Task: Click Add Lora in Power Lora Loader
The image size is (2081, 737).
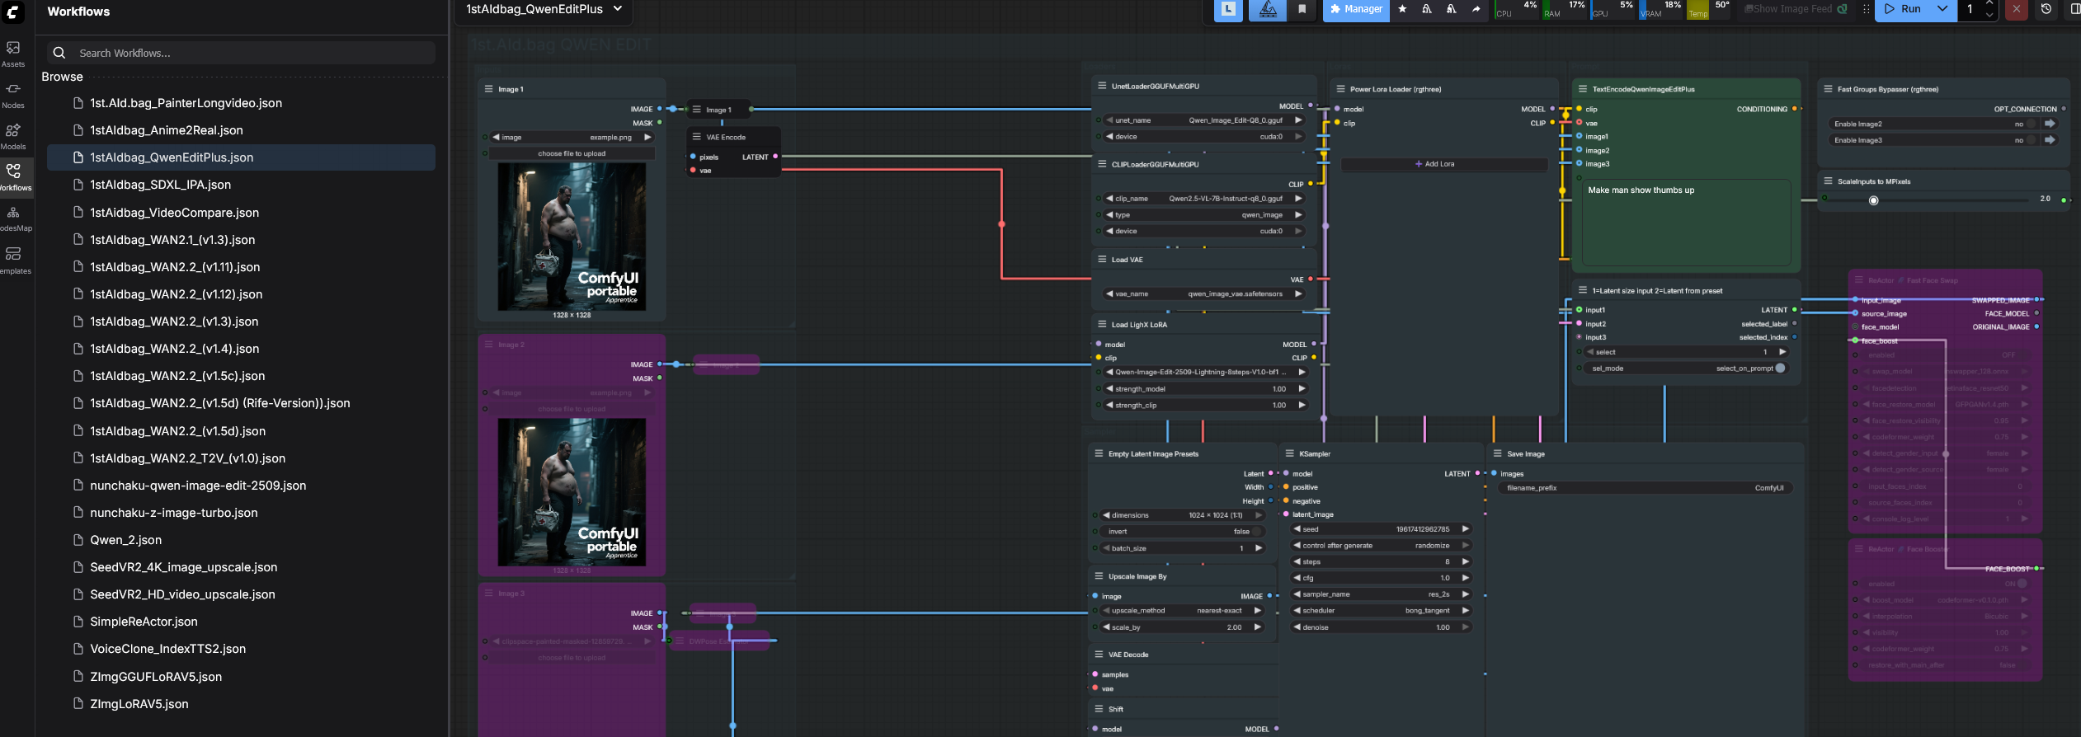Action: pos(1435,164)
